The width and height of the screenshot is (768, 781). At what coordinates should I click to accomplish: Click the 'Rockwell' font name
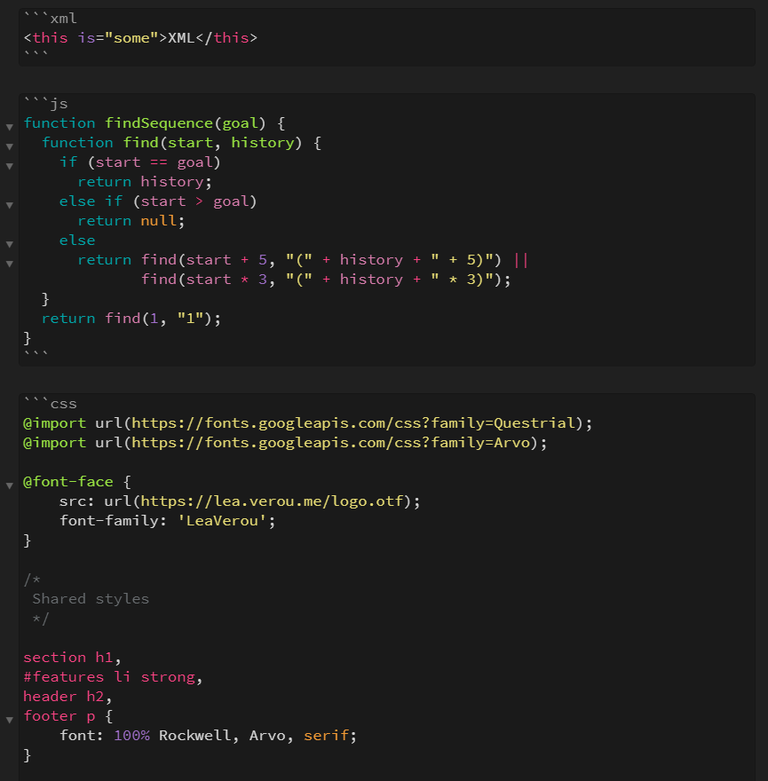194,735
